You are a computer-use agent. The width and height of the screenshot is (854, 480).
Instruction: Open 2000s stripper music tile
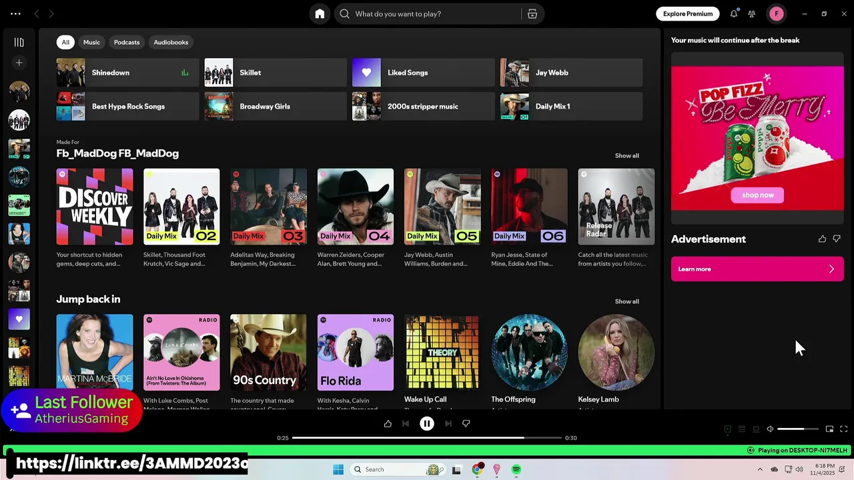(424, 107)
